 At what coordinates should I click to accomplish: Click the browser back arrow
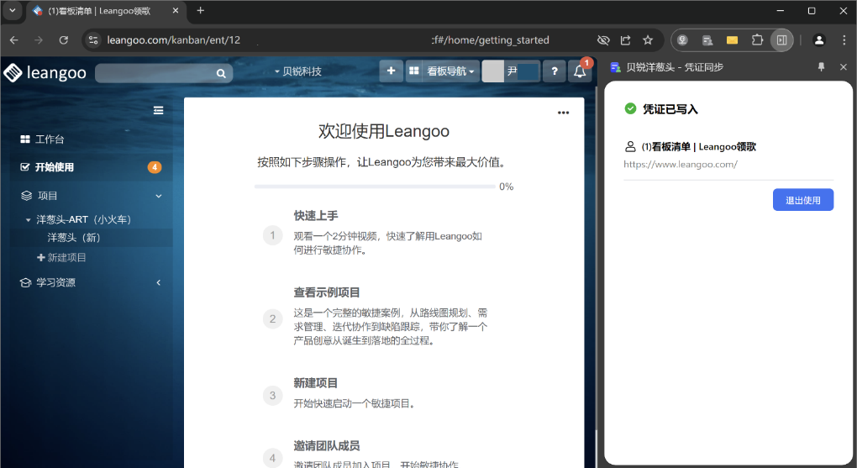[14, 40]
